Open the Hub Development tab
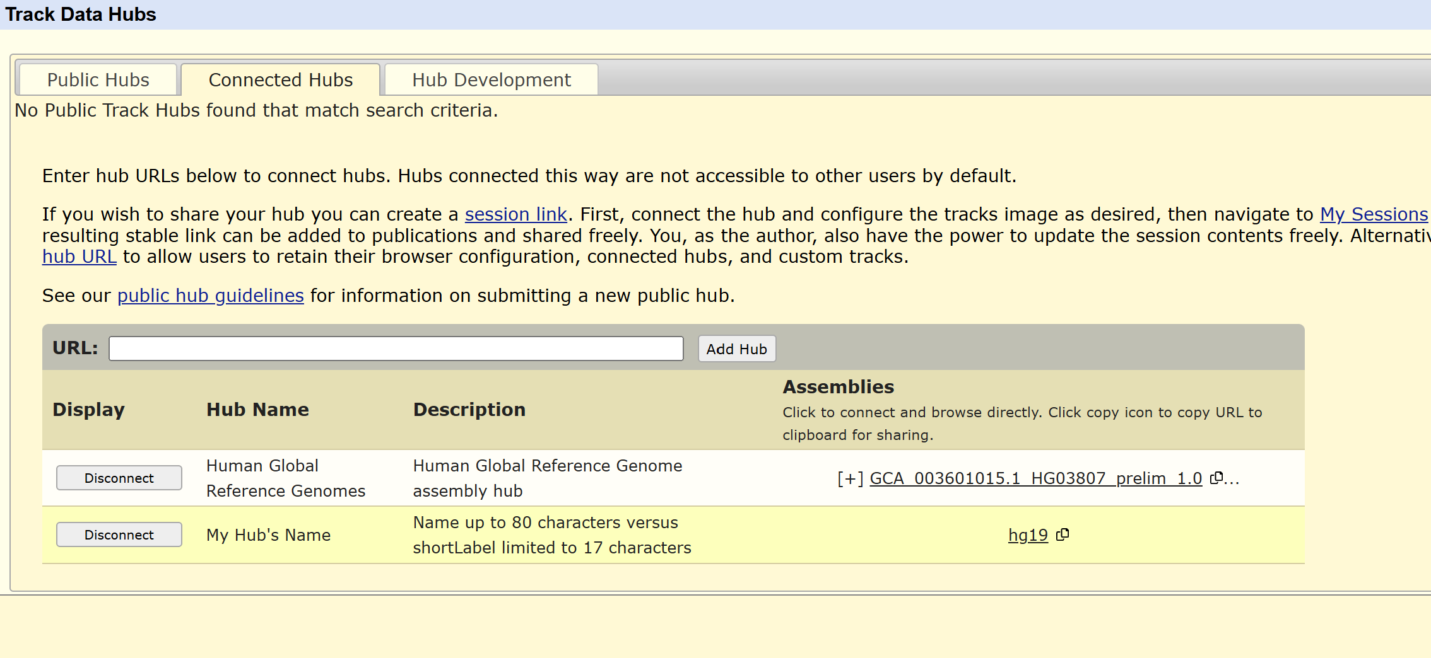The height and width of the screenshot is (658, 1431). click(491, 80)
